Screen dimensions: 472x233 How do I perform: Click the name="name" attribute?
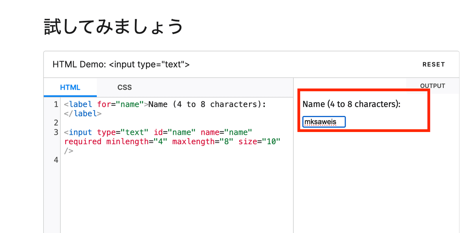pos(227,132)
